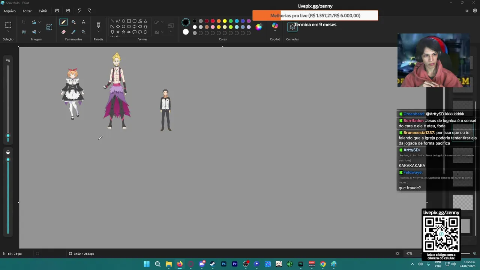
Task: Click the Rotate image icon
Action: pyautogui.click(x=34, y=22)
